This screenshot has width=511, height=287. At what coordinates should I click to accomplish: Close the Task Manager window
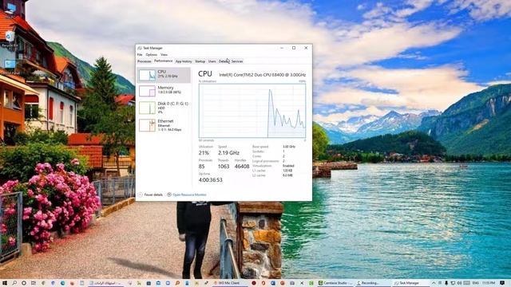[306, 48]
